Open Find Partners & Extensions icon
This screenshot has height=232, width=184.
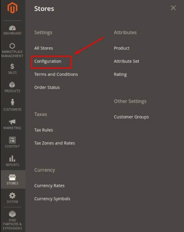click(x=12, y=214)
